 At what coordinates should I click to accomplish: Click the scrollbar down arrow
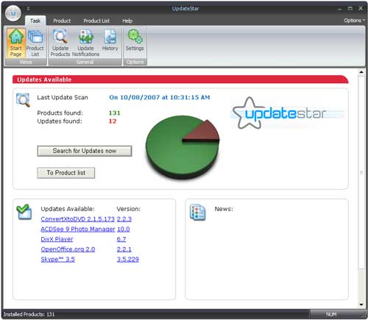361,305
